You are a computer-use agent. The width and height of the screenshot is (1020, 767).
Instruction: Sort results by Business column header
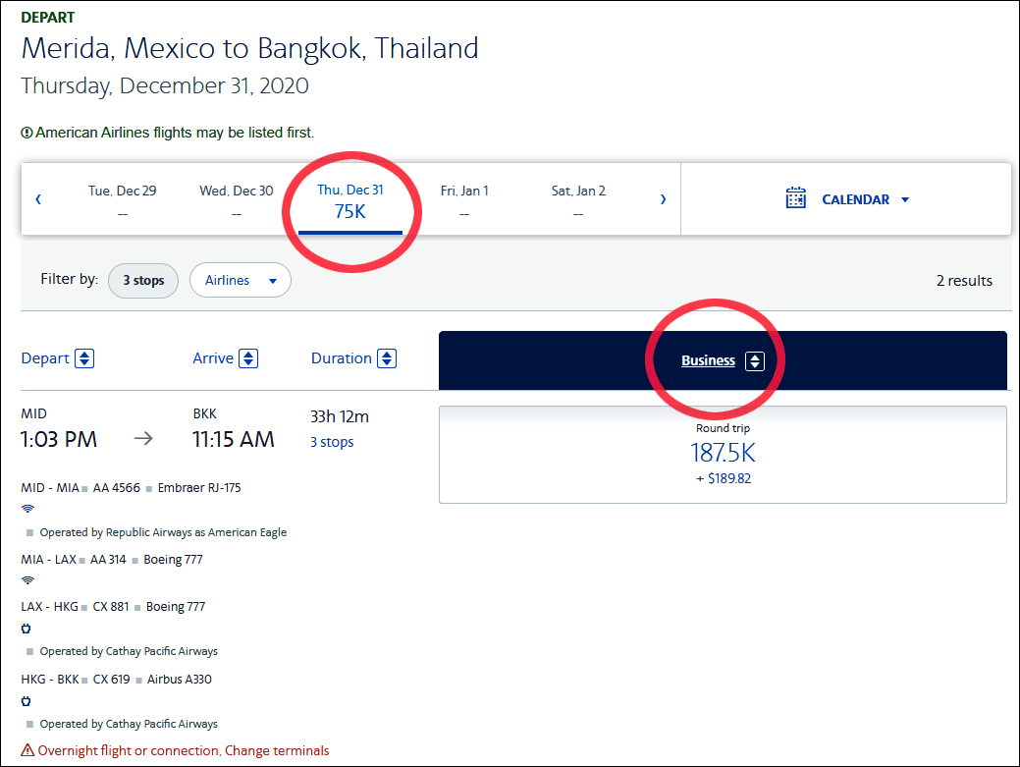[708, 361]
